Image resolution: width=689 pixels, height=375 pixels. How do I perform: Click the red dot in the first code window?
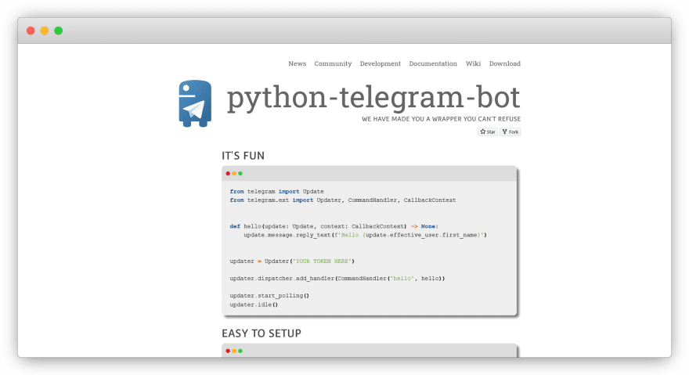228,174
